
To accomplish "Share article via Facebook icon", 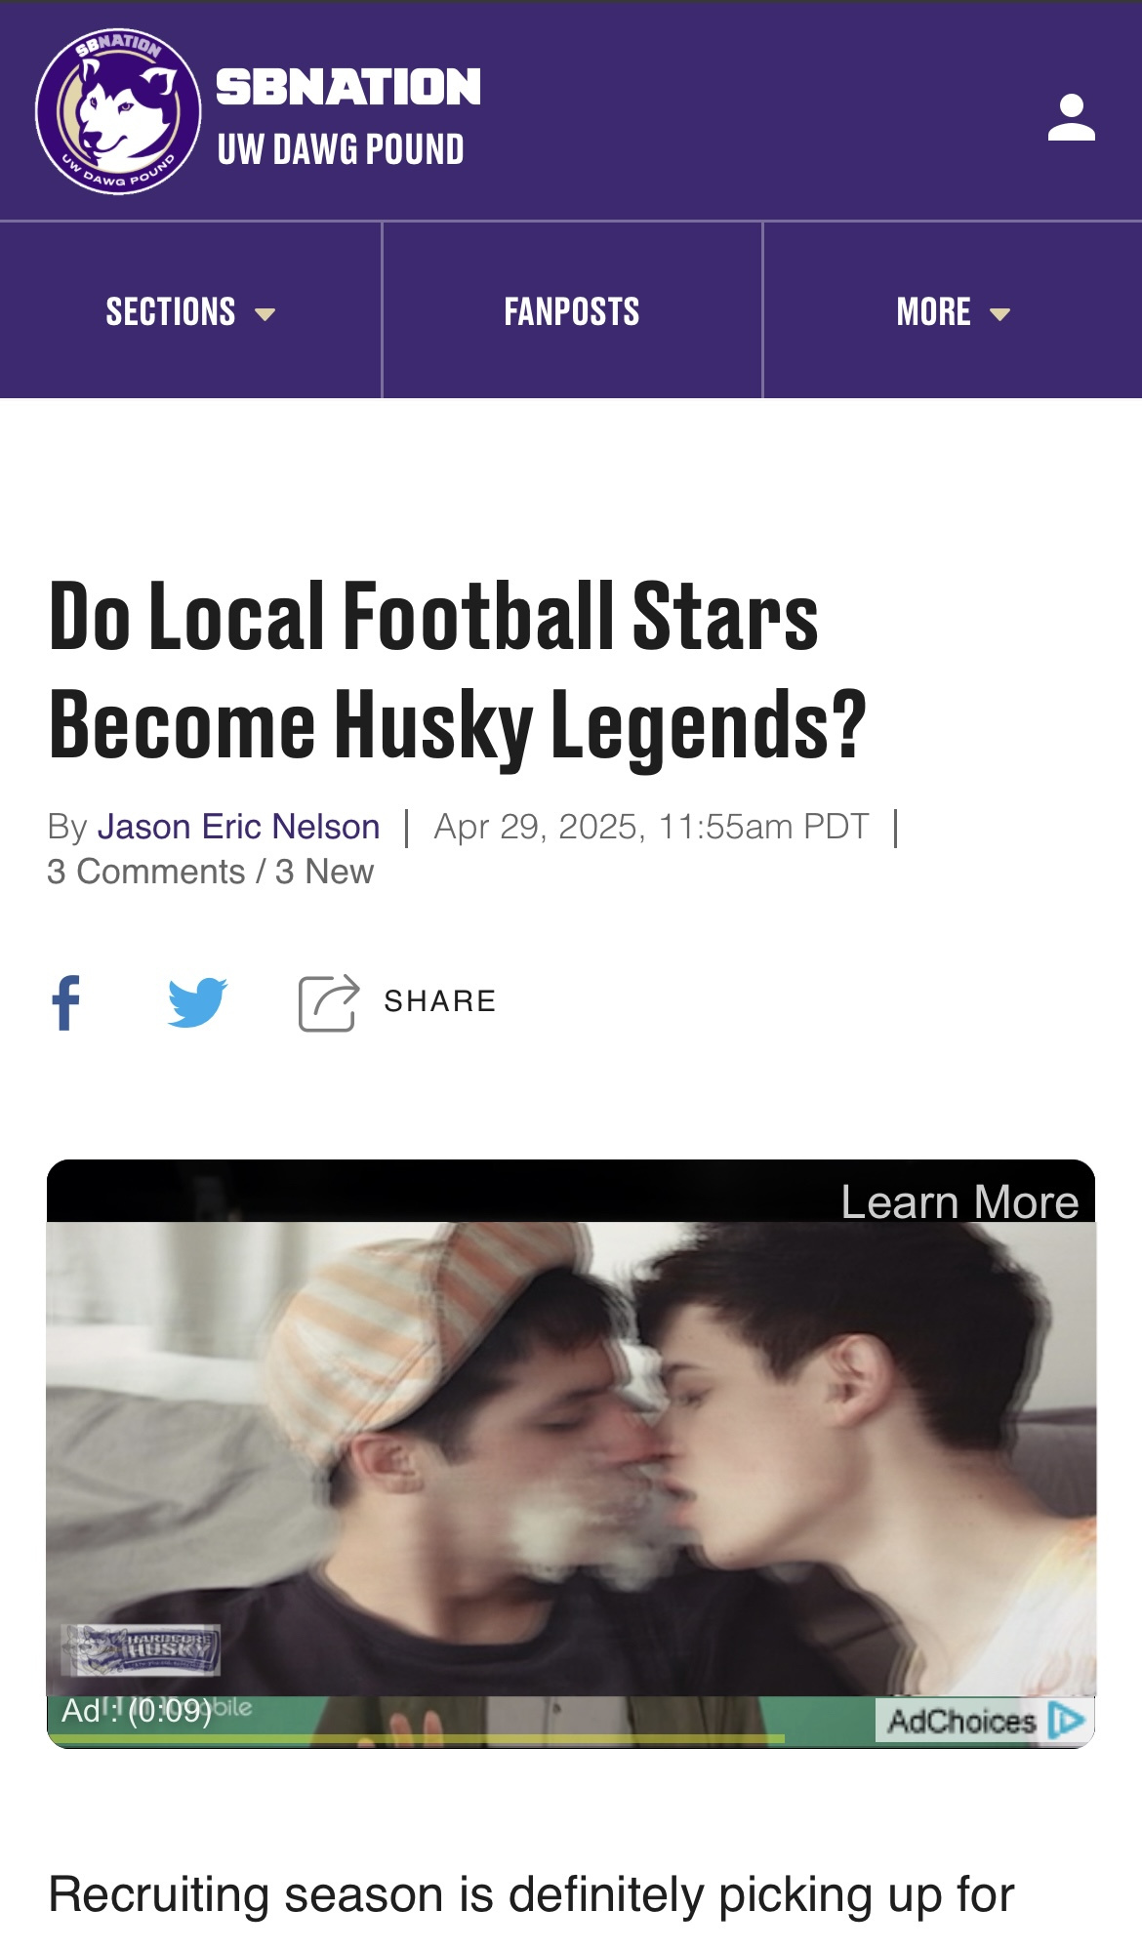I will coord(65,1002).
